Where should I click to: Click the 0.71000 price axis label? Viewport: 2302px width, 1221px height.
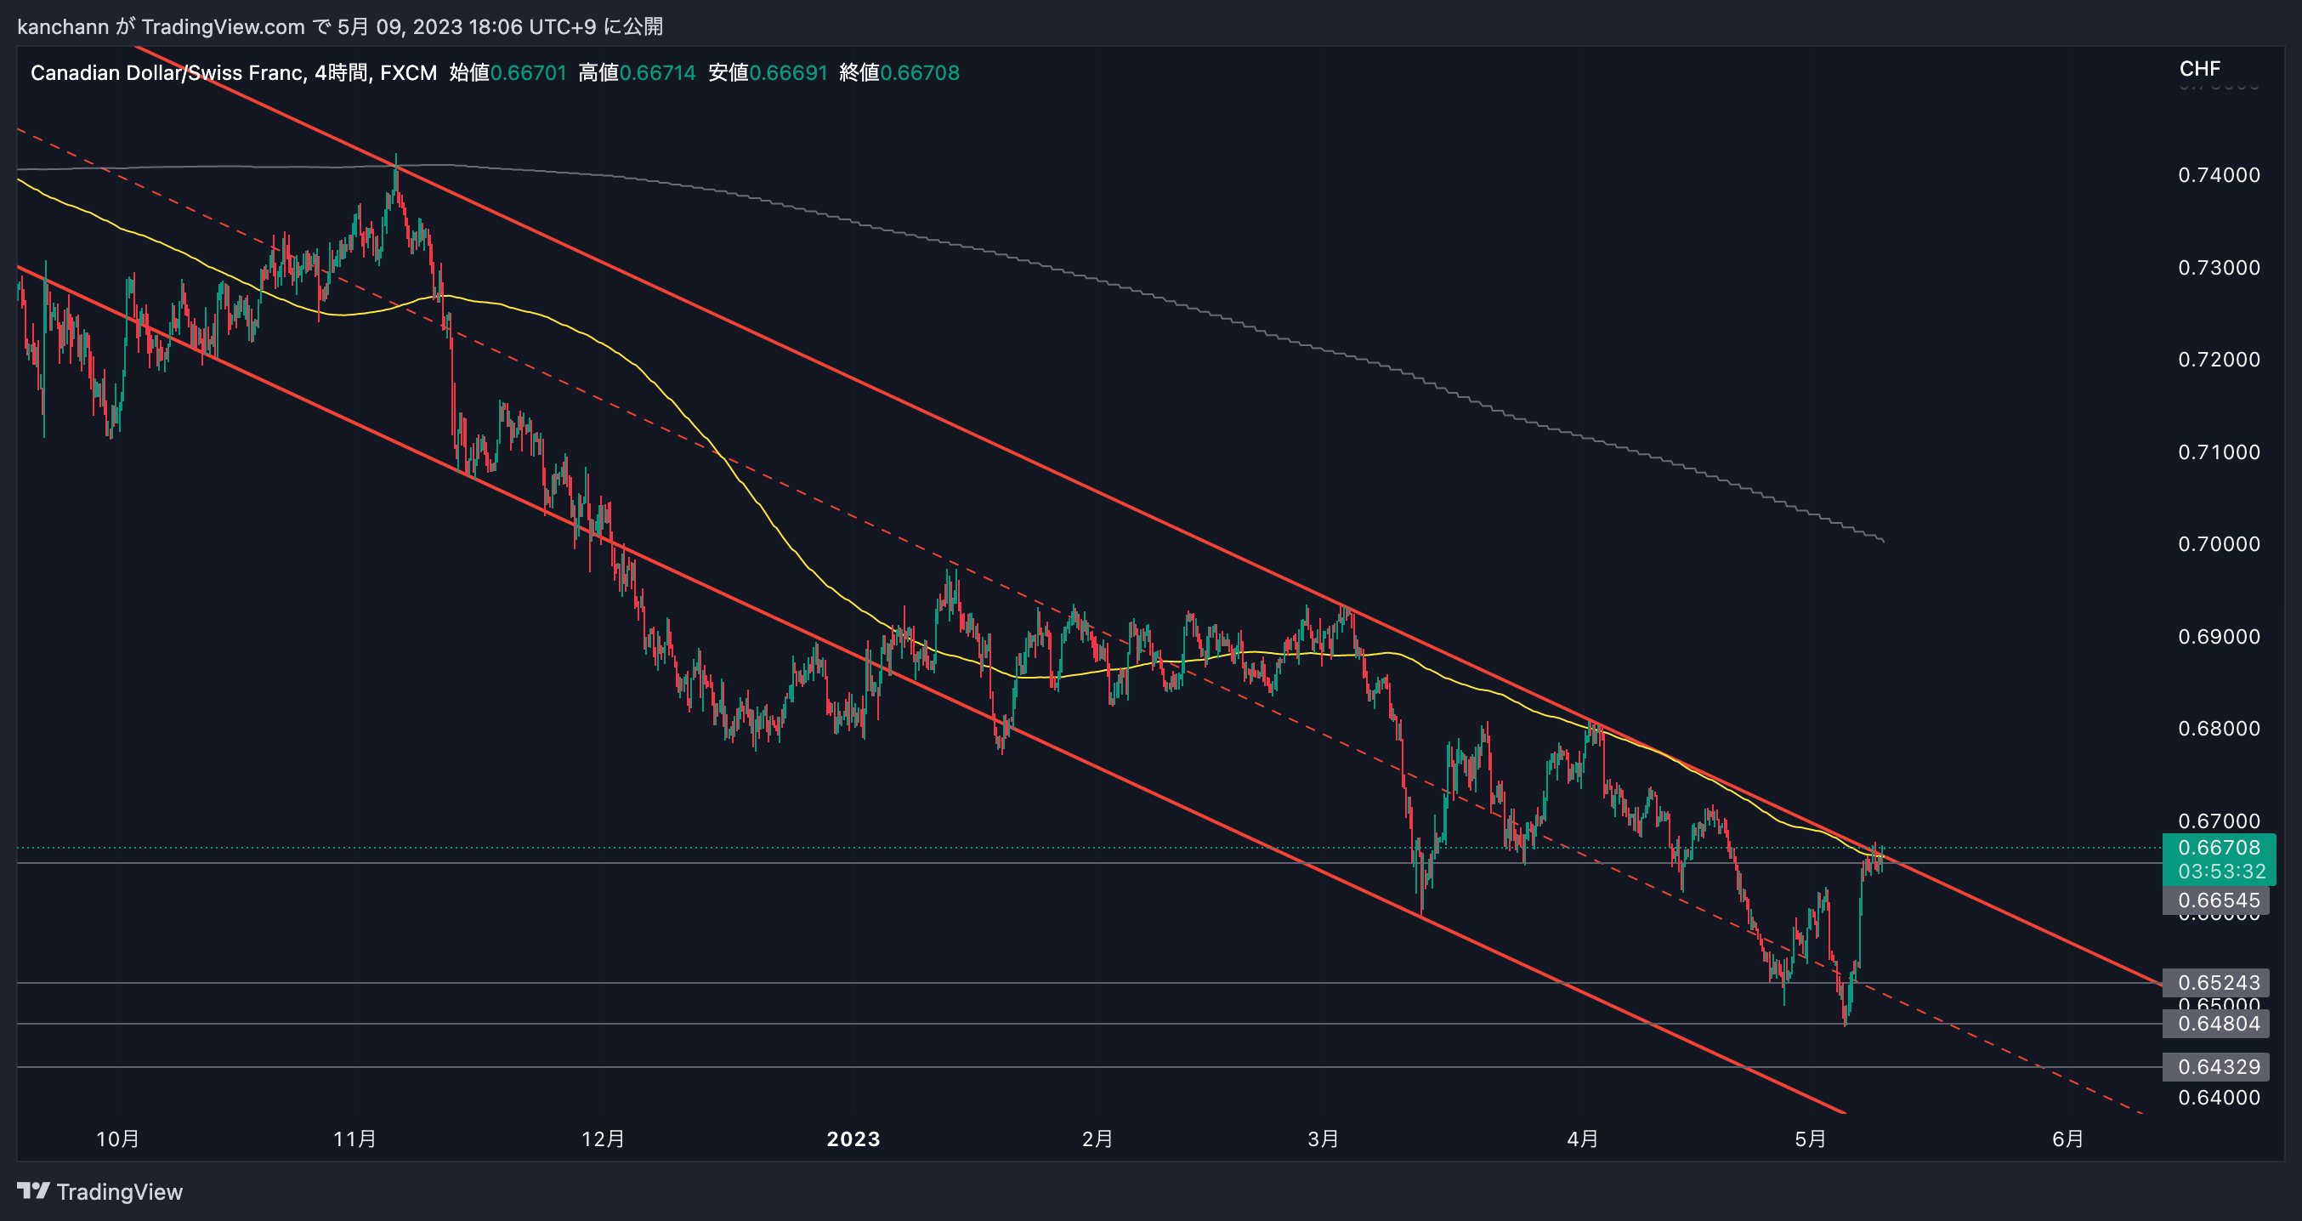2219,452
